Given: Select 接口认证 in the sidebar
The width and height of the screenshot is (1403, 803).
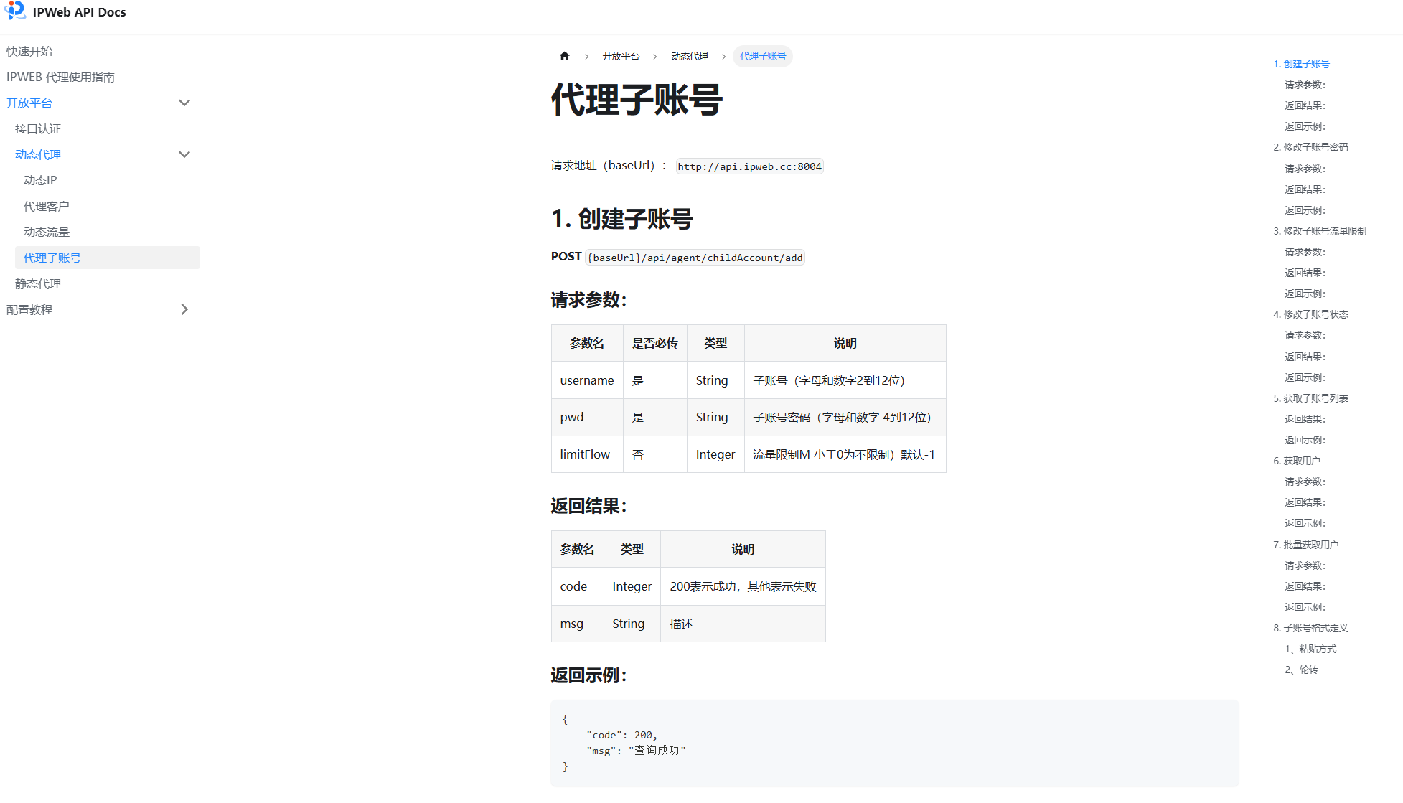Looking at the screenshot, I should click(x=38, y=128).
